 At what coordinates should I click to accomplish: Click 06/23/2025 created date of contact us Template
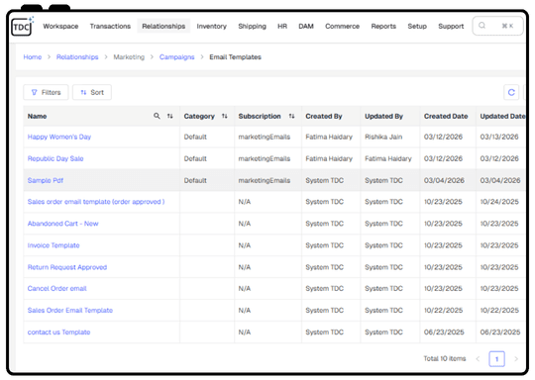tap(444, 332)
